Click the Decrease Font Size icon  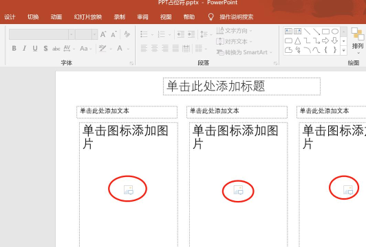[x=114, y=34]
